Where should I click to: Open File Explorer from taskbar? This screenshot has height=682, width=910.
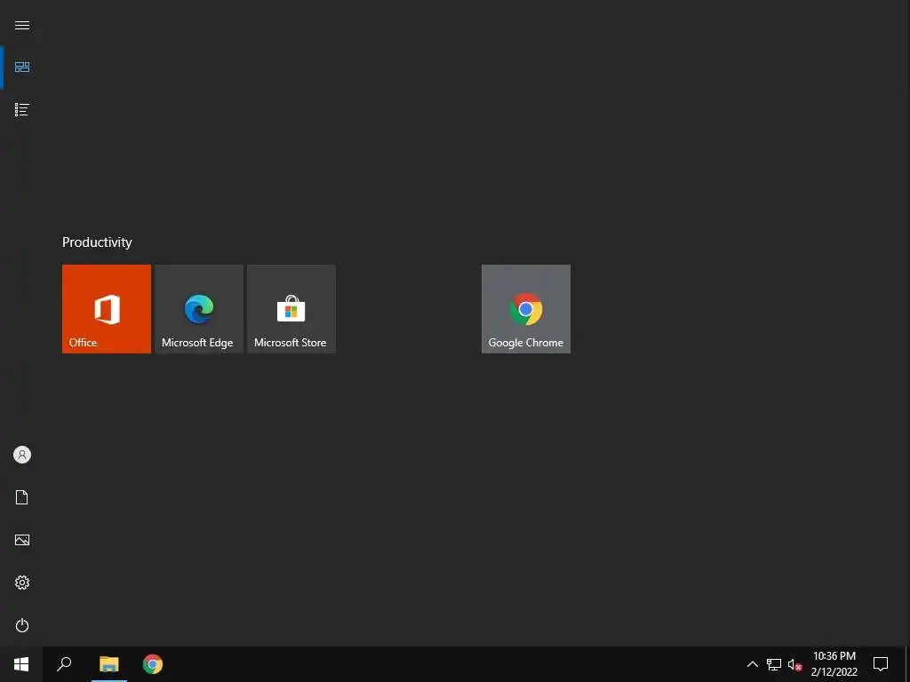[109, 664]
